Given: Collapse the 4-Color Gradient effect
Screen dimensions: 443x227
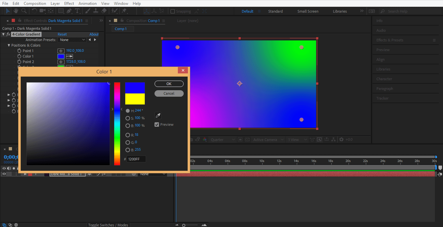Looking at the screenshot, I should 3,34.
